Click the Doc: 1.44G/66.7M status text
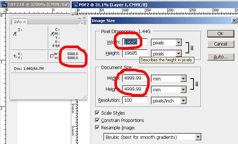 (29, 69)
